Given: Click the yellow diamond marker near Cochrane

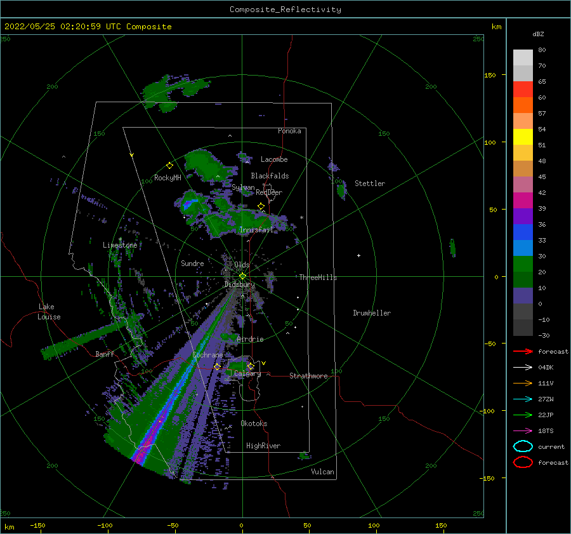Looking at the screenshot, I should click(x=217, y=366).
